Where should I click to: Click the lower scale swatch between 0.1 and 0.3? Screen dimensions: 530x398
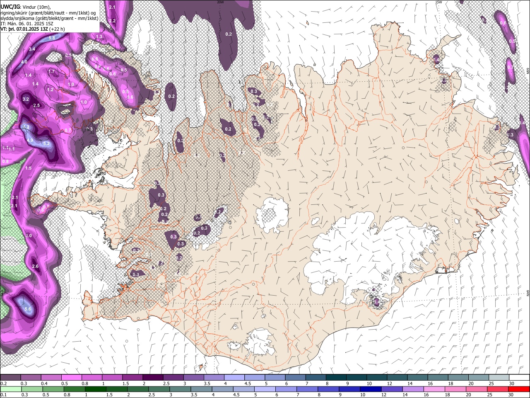click(10, 389)
